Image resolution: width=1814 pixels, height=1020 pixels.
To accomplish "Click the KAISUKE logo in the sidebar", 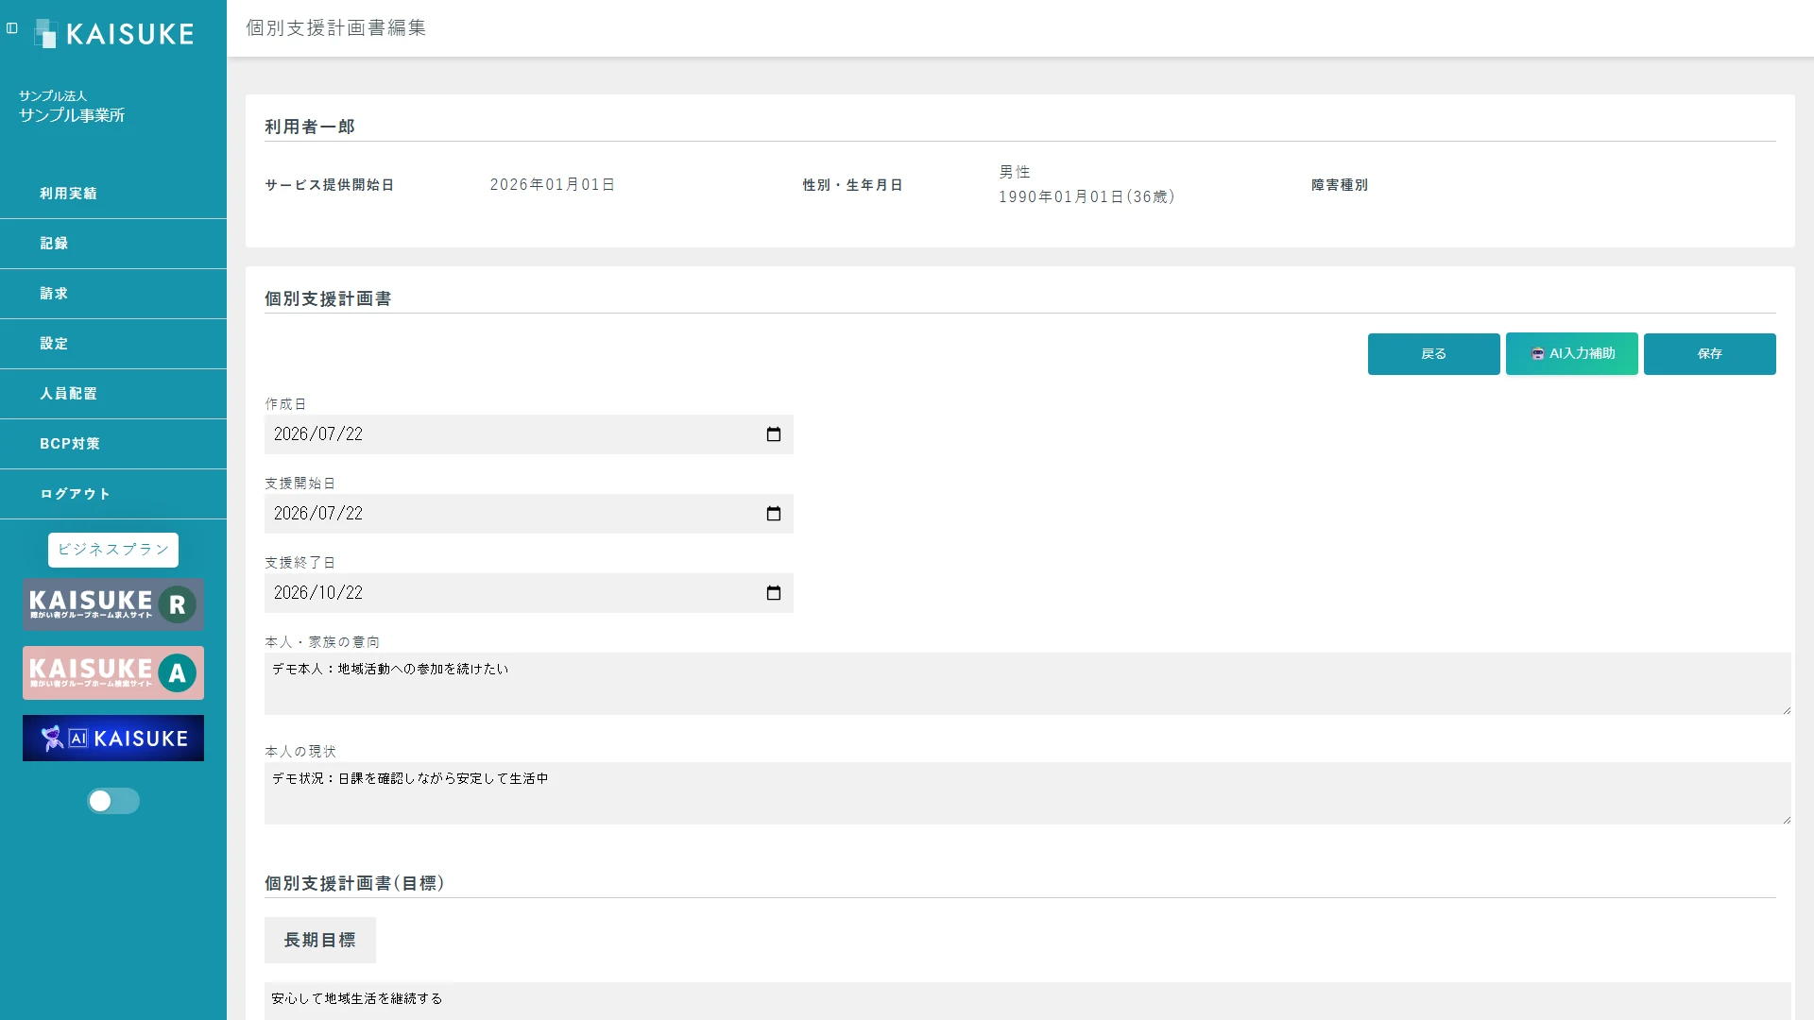I will pos(113,34).
